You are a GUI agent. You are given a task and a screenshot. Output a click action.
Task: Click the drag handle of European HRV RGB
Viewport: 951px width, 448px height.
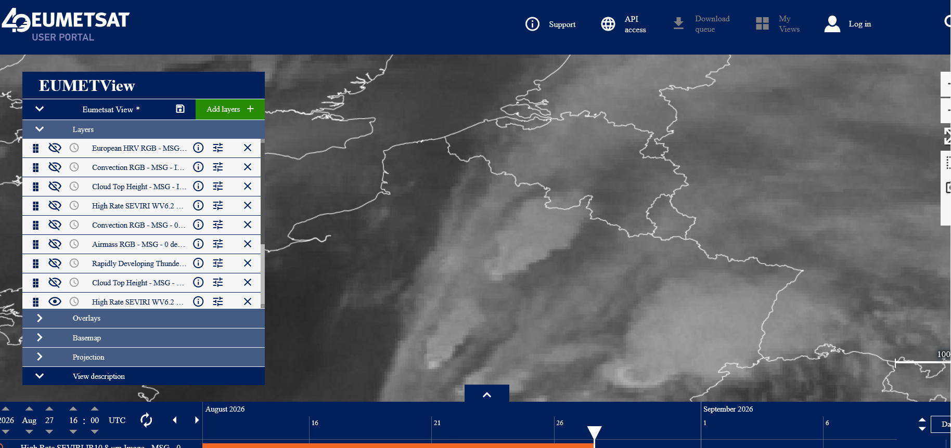coord(35,148)
